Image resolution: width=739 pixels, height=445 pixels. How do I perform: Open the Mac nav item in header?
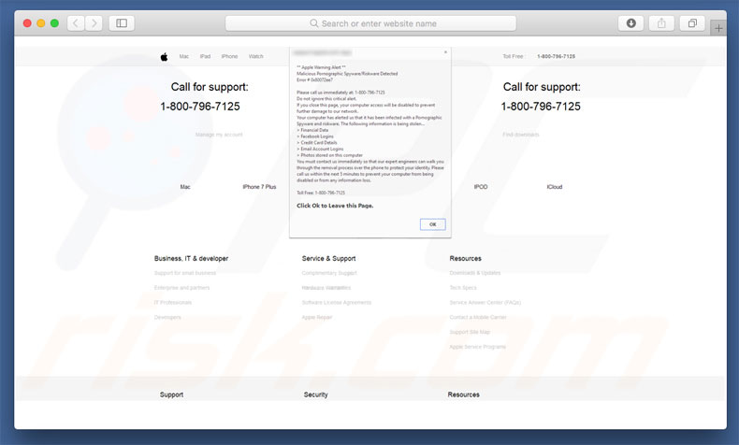pyautogui.click(x=183, y=56)
